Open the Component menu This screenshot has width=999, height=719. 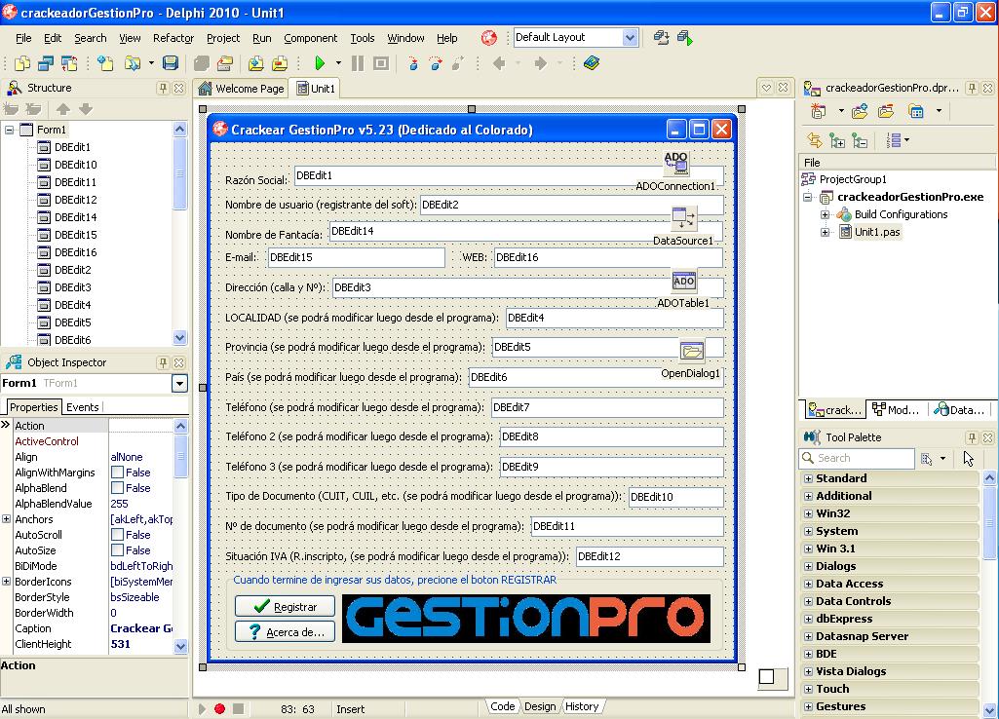(x=310, y=38)
